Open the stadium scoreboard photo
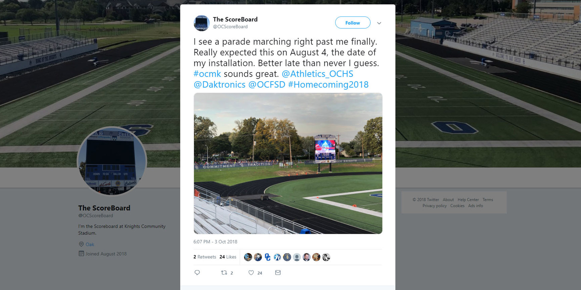This screenshot has width=581, height=290. click(288, 163)
